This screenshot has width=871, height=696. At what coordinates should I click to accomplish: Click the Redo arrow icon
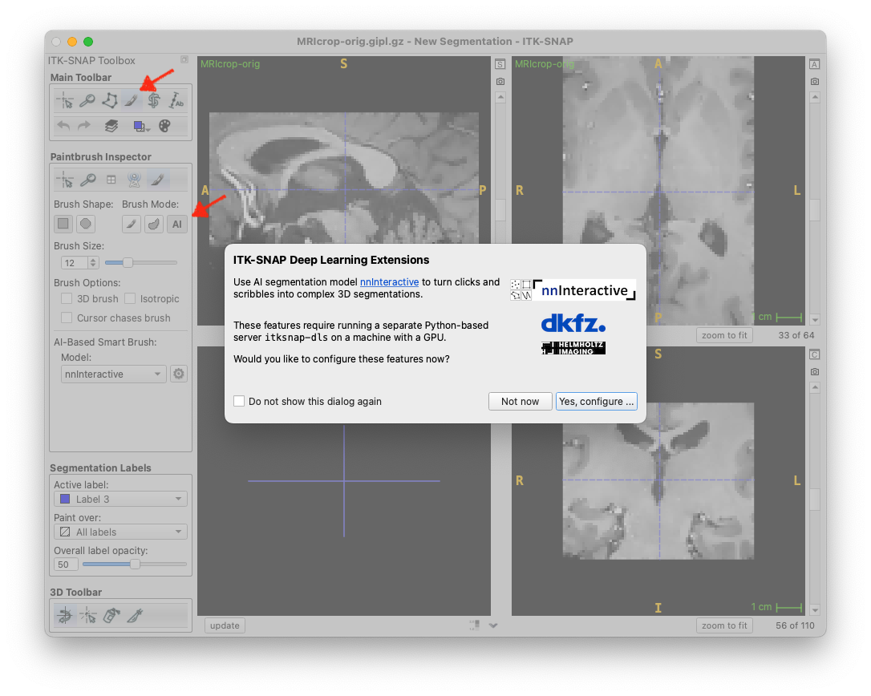84,126
